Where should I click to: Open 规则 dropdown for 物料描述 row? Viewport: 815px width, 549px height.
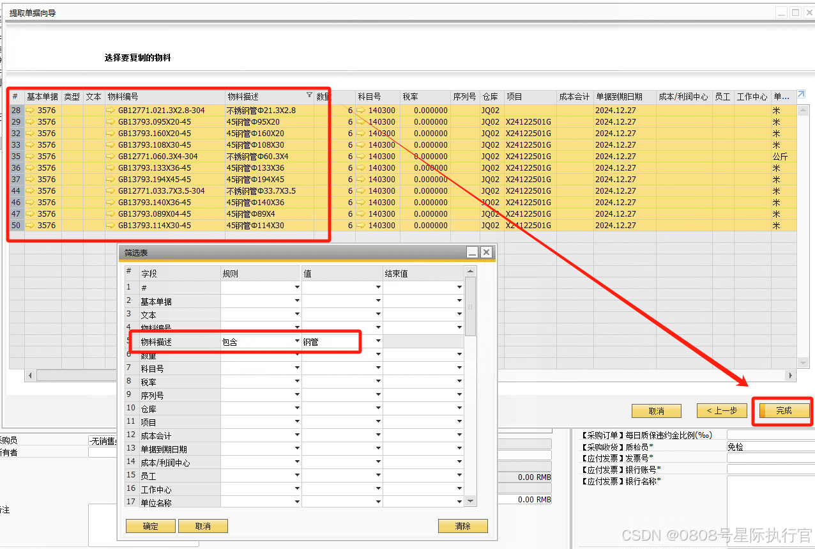(x=297, y=341)
